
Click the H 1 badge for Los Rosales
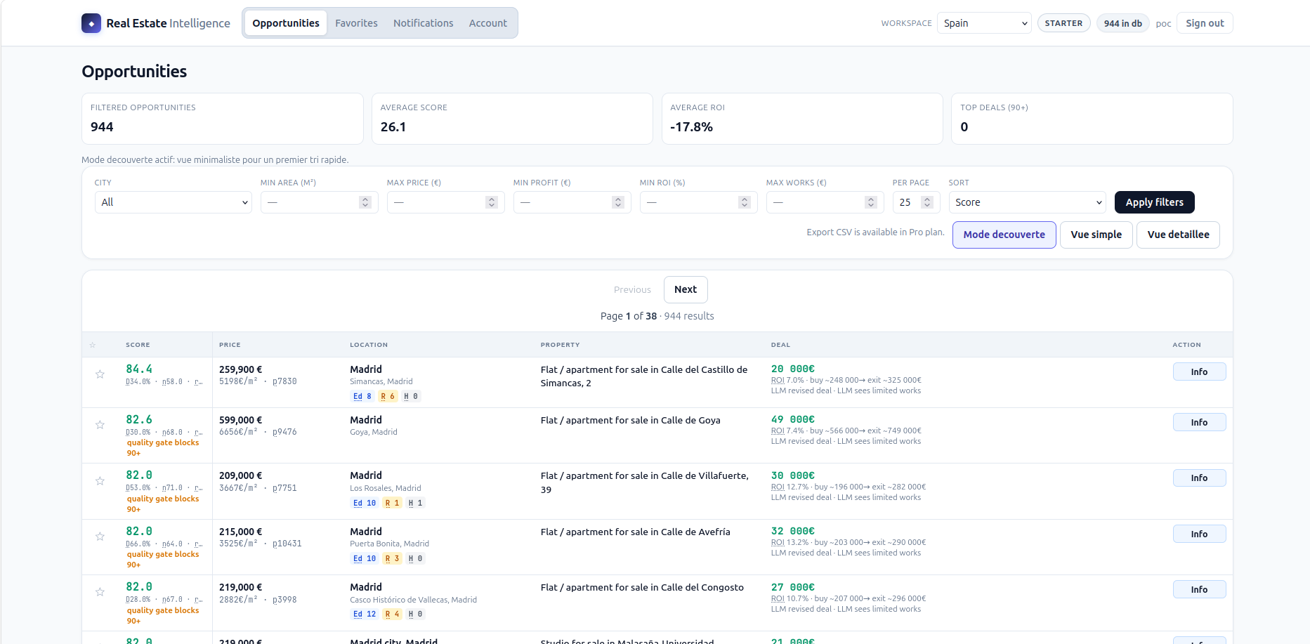(415, 503)
